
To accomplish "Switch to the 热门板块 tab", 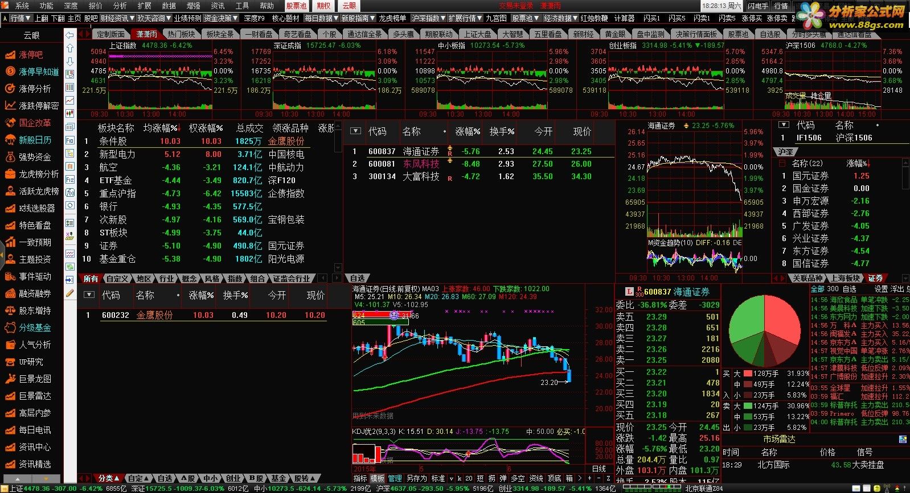I will coord(181,34).
